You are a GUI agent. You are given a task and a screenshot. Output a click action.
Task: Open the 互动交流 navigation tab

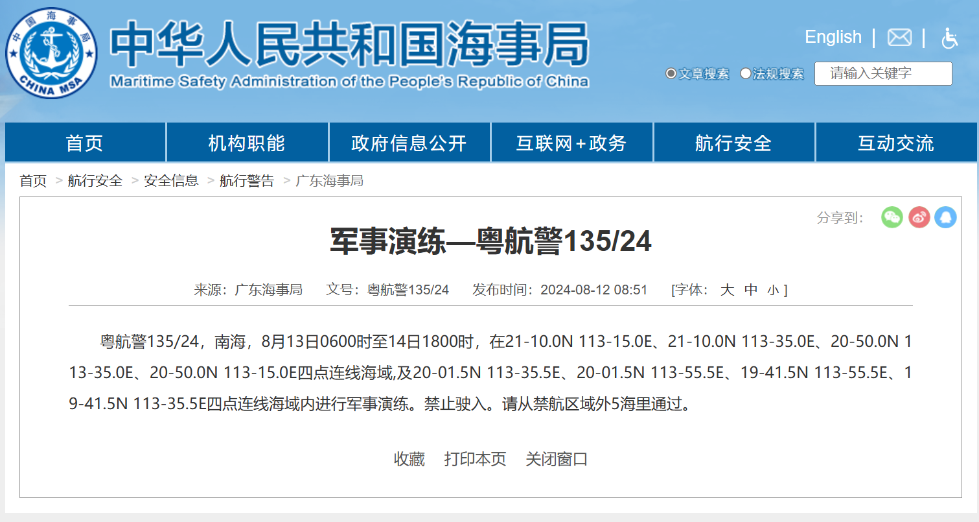click(896, 143)
